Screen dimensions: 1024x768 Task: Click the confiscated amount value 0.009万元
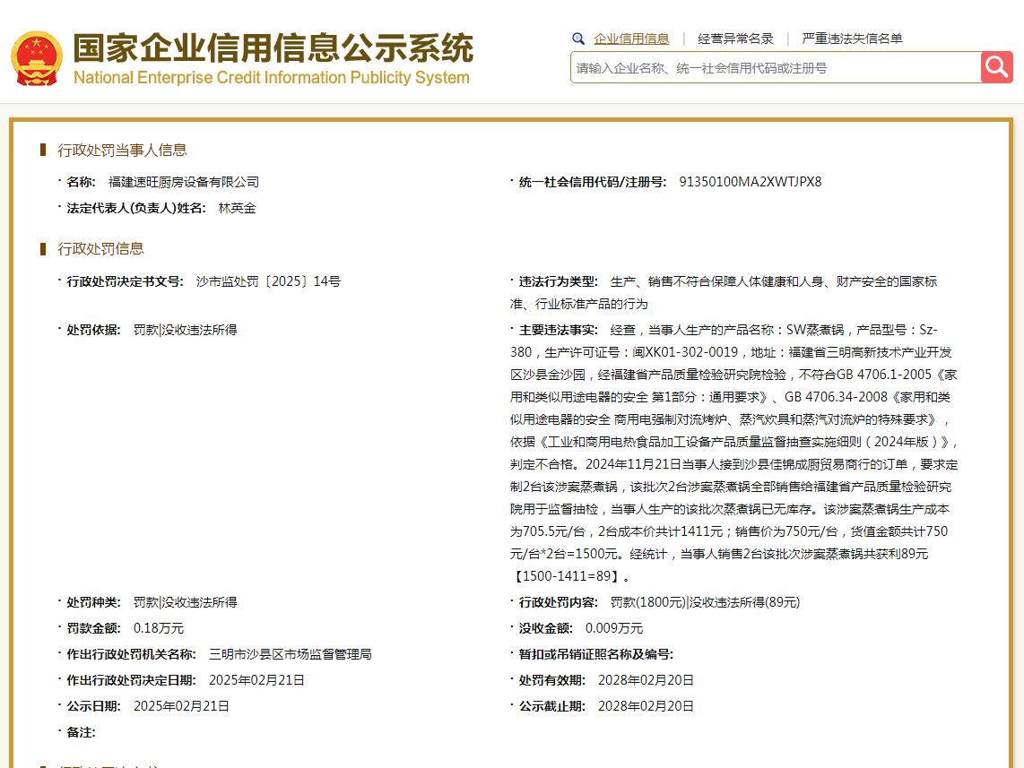click(x=613, y=628)
